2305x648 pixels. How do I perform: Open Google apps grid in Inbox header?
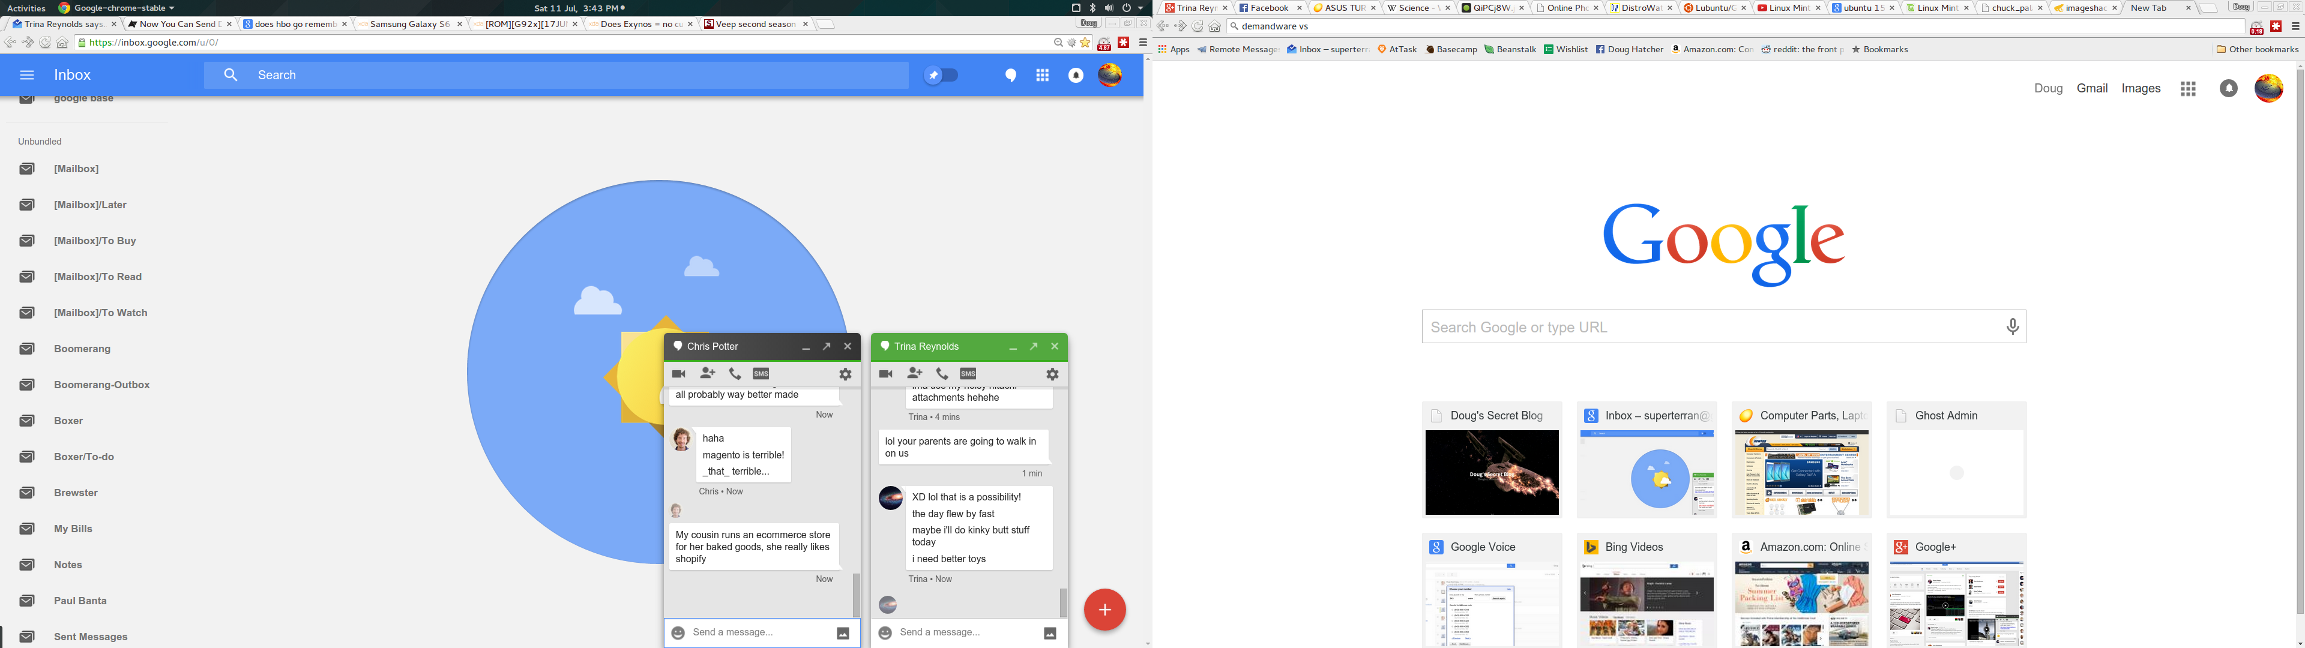(1043, 76)
